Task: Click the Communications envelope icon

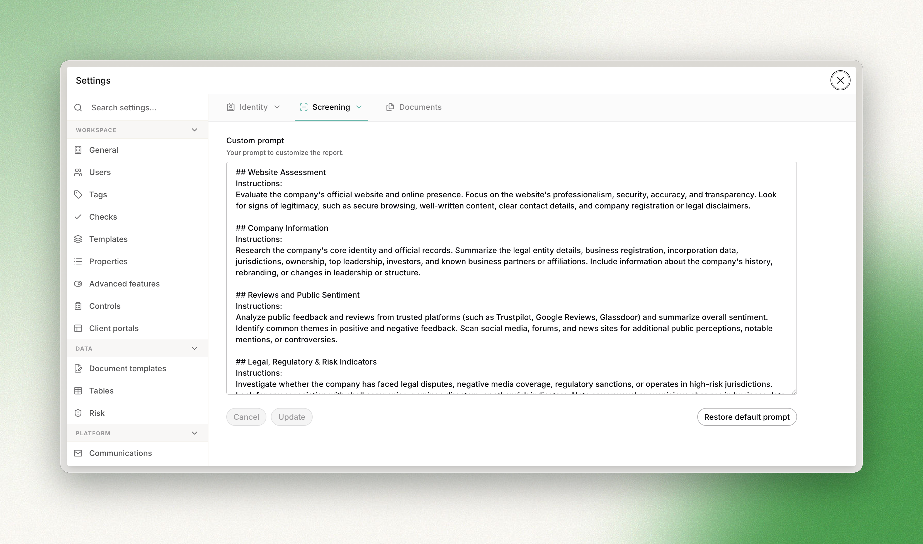Action: pos(78,453)
